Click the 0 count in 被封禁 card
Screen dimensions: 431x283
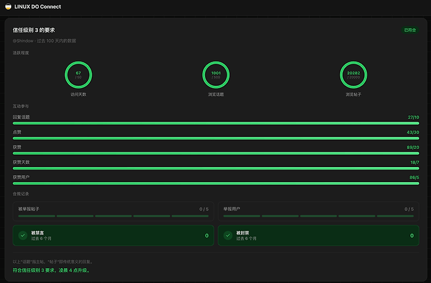tap(412, 236)
